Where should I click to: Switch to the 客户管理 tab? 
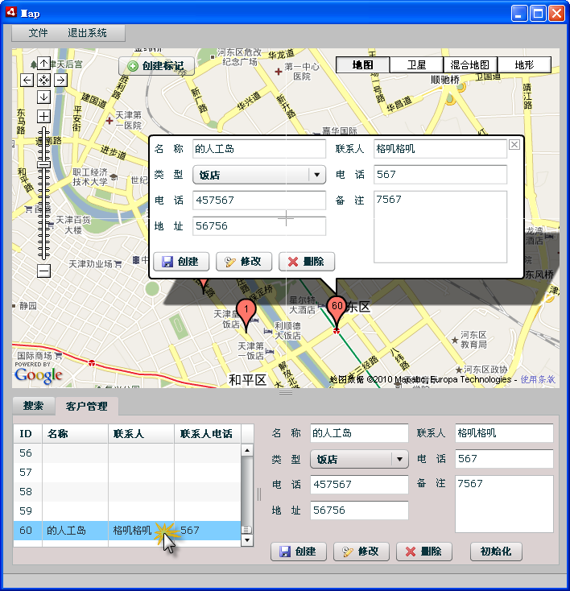(x=87, y=407)
